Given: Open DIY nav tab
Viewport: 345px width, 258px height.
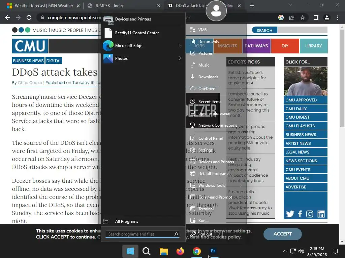Looking at the screenshot, I should (x=285, y=46).
